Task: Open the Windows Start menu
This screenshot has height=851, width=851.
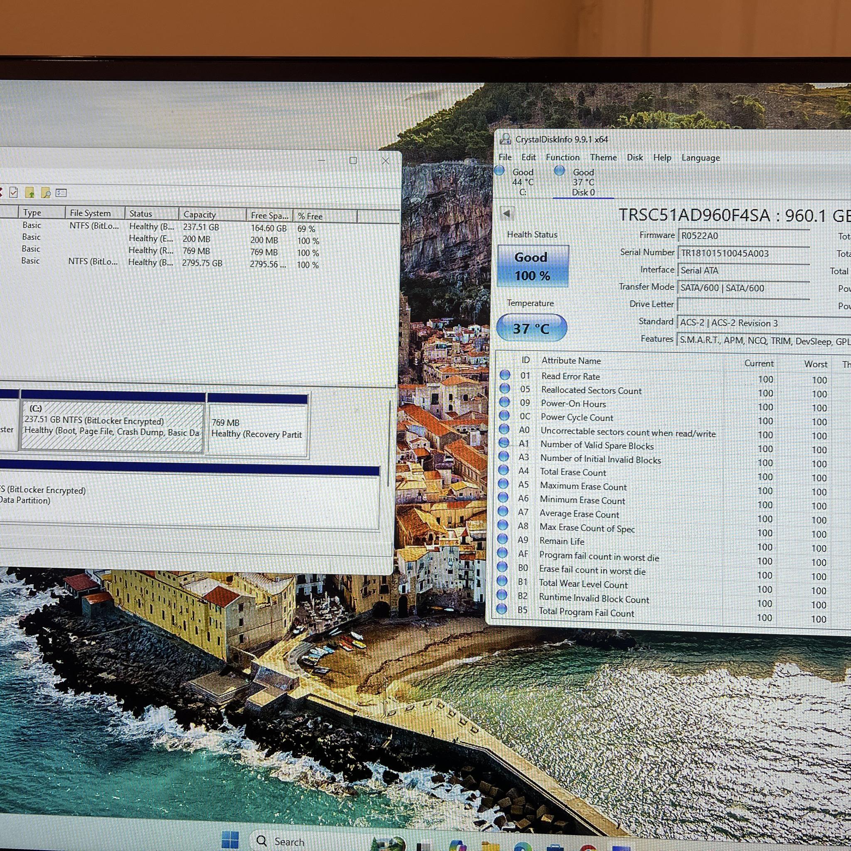Action: point(230,841)
